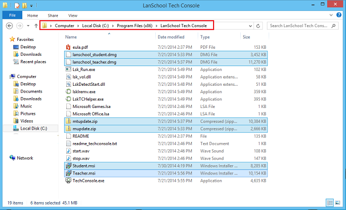Expand the ribbon with the chevron
Screen dimensions: 346x210
pos(331,15)
